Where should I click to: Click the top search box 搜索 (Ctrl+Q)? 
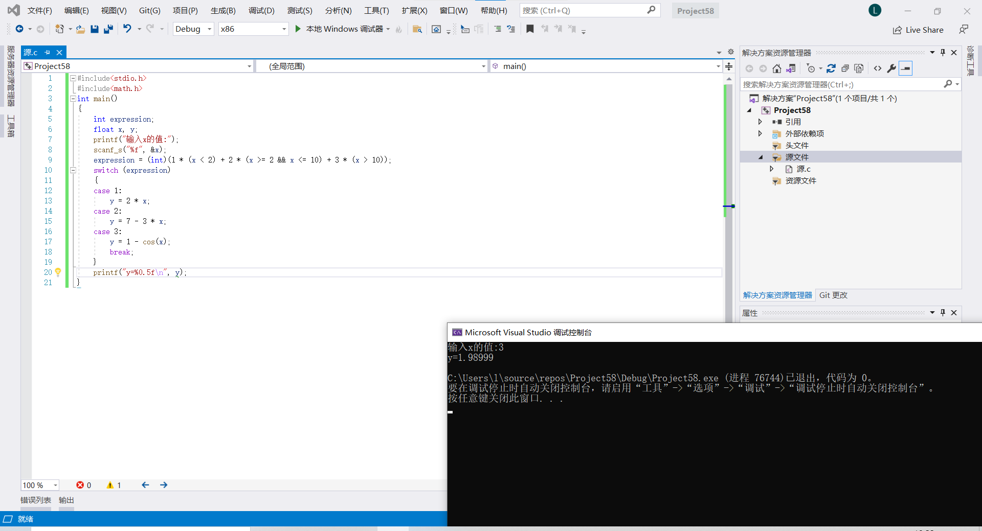pyautogui.click(x=590, y=10)
